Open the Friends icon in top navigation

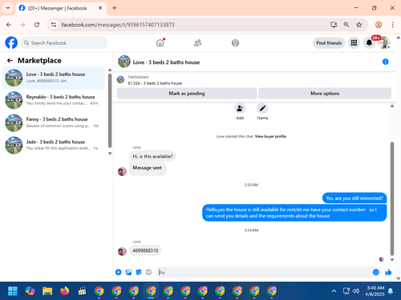[x=197, y=42]
